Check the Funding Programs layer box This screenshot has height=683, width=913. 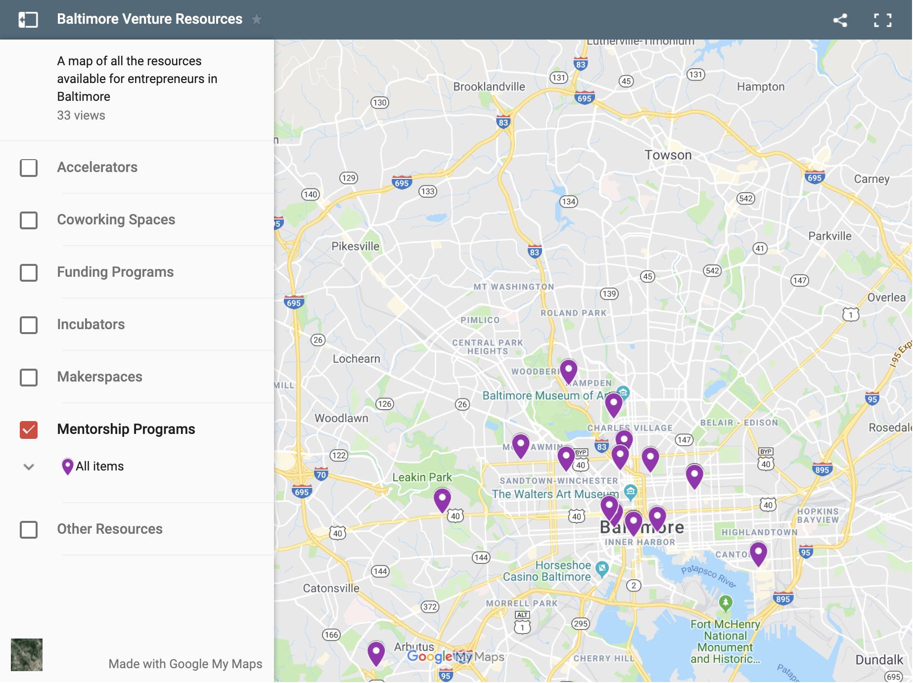click(29, 272)
